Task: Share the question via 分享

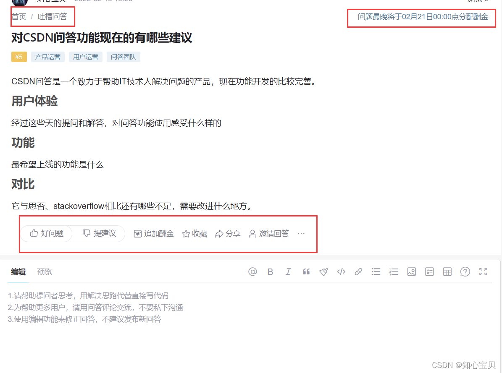Action: click(x=228, y=234)
